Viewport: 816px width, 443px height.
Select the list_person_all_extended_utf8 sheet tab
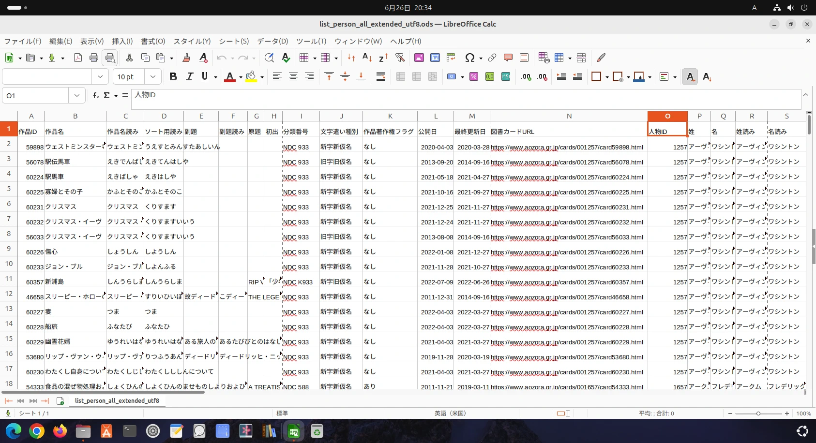point(117,401)
